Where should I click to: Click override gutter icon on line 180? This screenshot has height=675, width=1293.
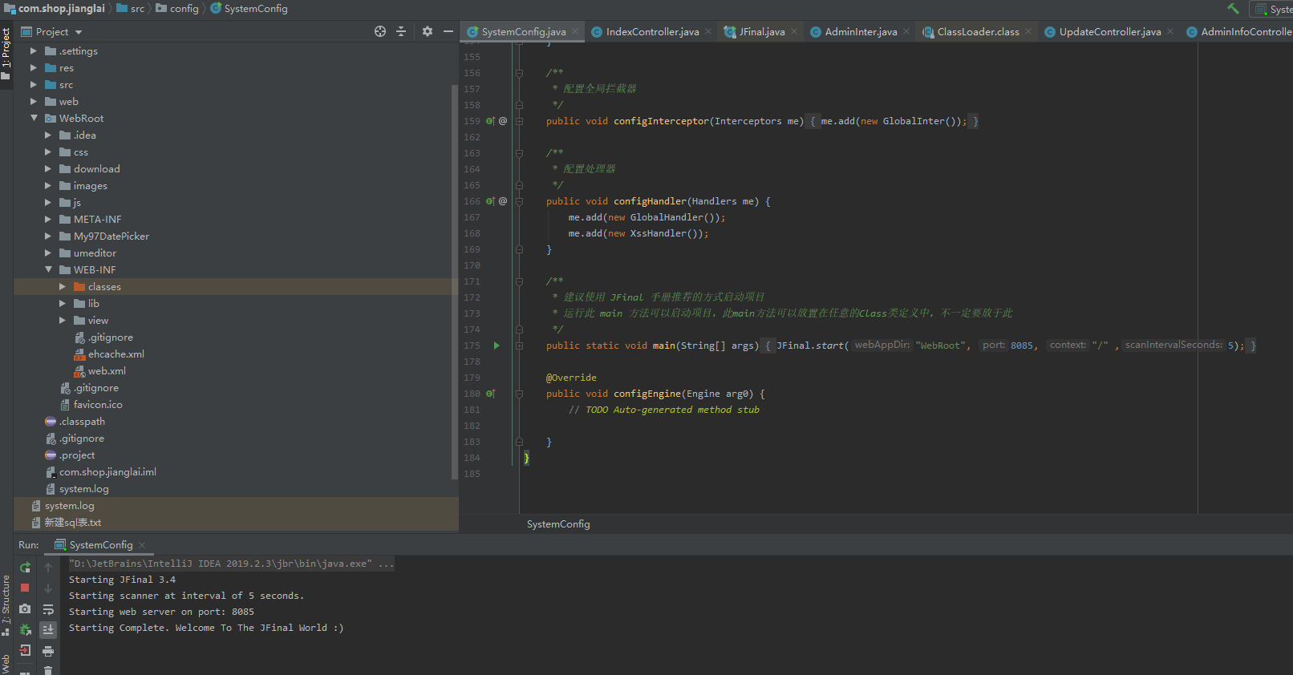490,394
